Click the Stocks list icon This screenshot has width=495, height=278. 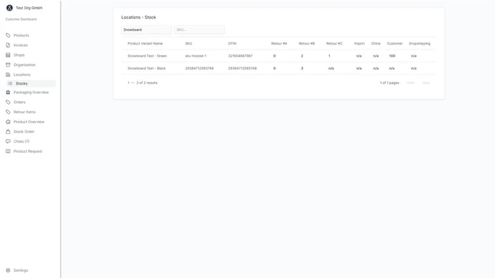pos(10,83)
